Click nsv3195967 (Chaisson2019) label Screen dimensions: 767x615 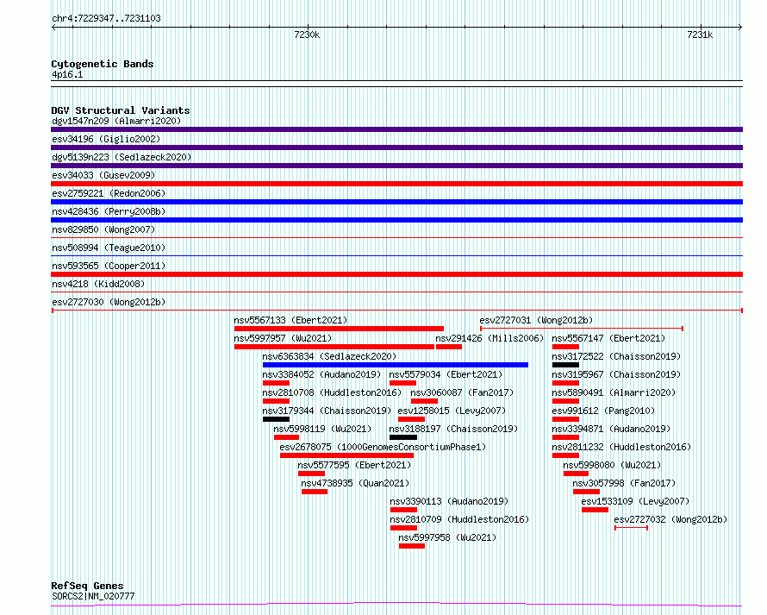click(x=616, y=374)
